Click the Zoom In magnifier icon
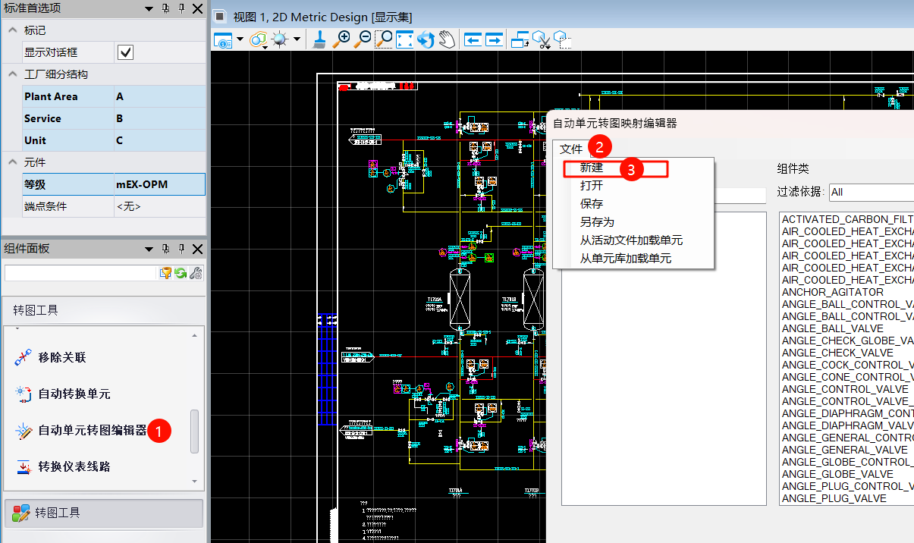Image resolution: width=914 pixels, height=543 pixels. (x=342, y=39)
